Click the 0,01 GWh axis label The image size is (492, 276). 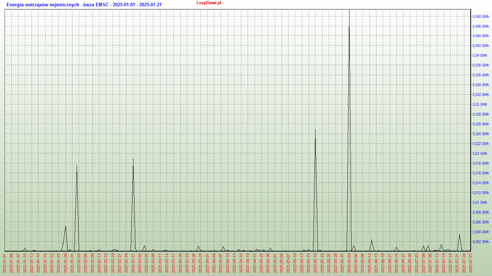coord(480,202)
